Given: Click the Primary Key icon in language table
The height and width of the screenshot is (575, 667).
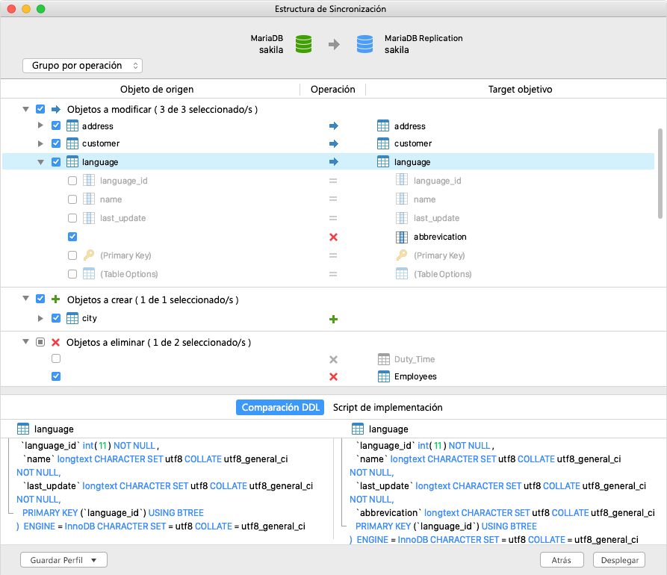Looking at the screenshot, I should click(x=89, y=255).
